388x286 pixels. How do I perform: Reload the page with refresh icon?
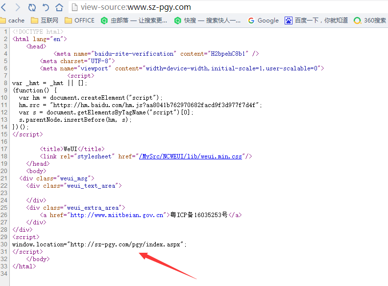[32, 7]
